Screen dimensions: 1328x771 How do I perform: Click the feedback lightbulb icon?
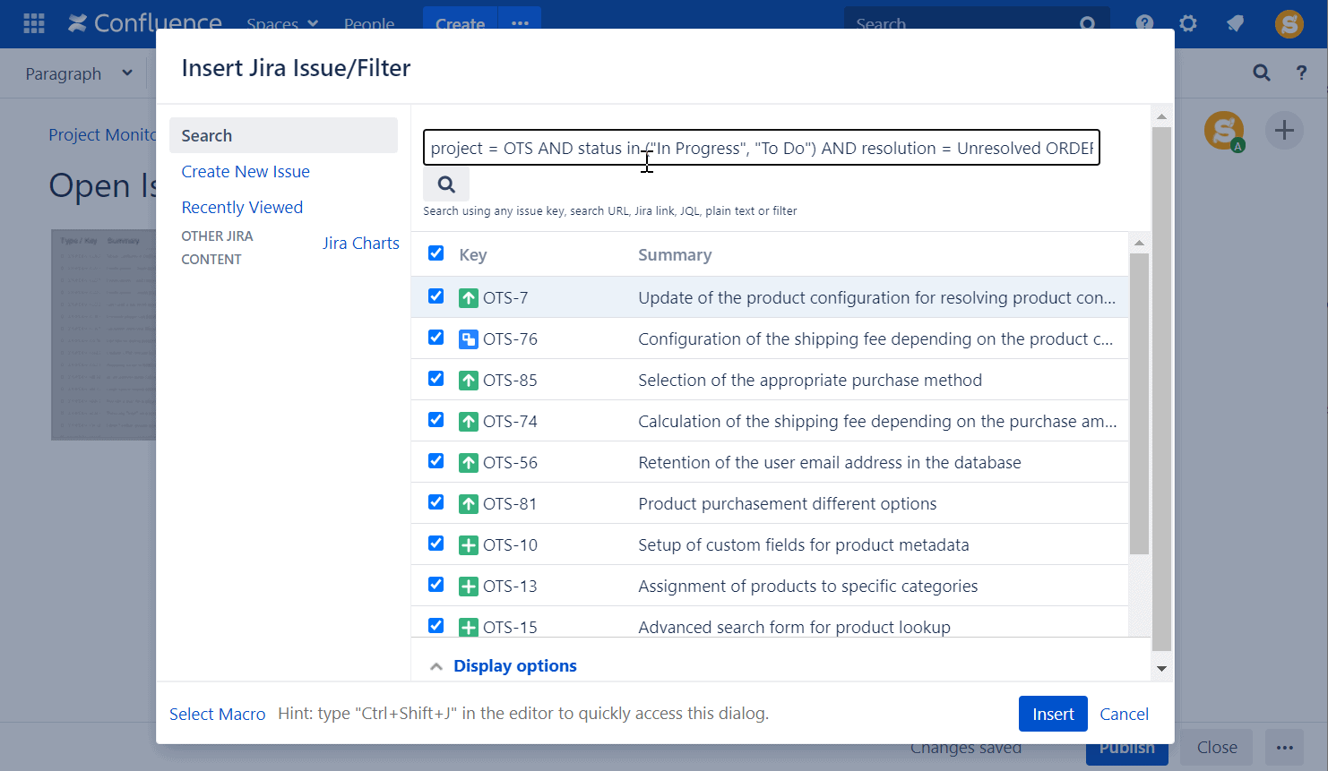(x=1235, y=24)
